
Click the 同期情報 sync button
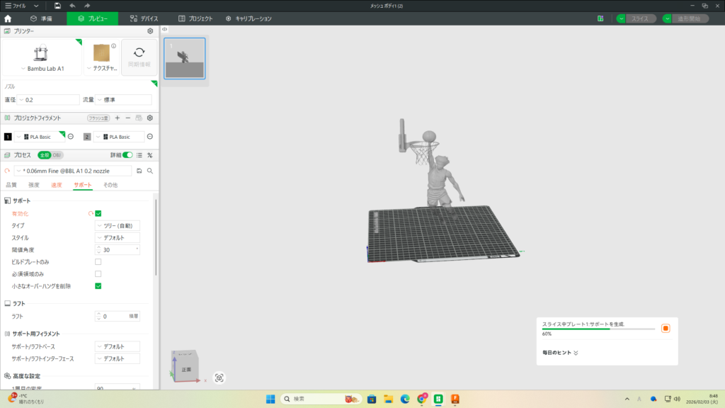point(139,57)
